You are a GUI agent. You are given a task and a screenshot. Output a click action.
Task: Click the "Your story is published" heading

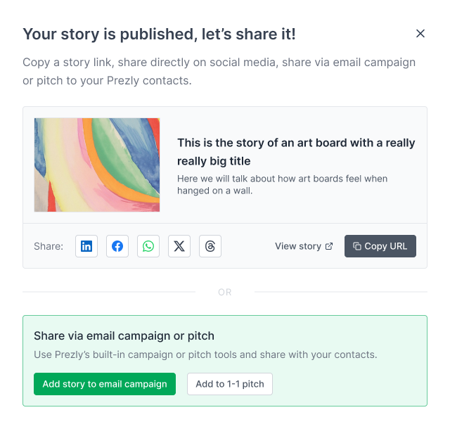159,34
